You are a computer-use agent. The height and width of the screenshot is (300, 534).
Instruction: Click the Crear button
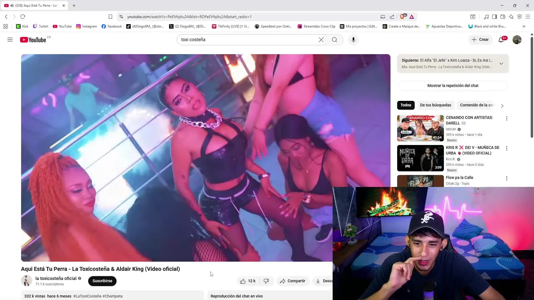480,40
